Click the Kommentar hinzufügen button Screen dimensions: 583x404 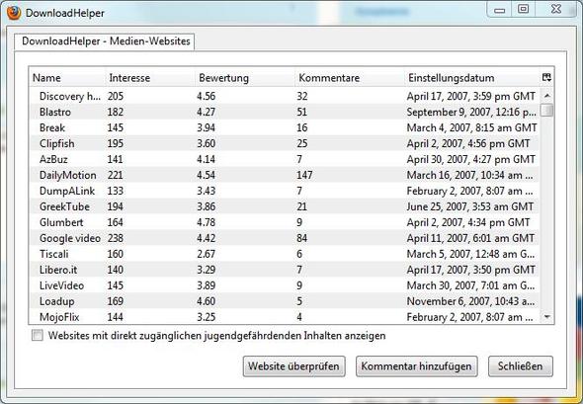(x=416, y=366)
